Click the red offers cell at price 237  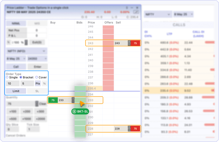click(108, 77)
